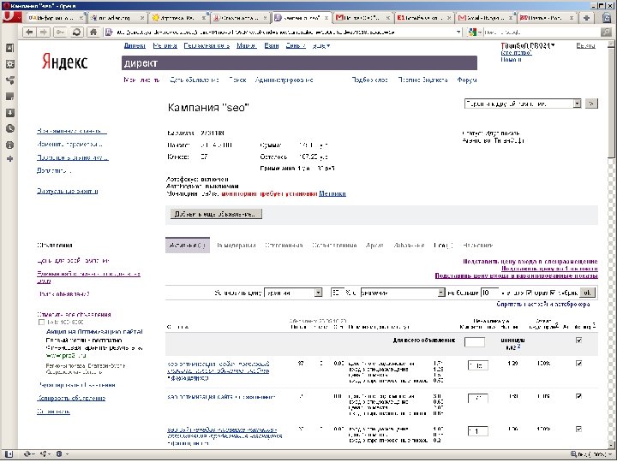Viewport: 617px width, 462px height.
Task: Go forward using the Forward arrow
Action: pos(44,33)
